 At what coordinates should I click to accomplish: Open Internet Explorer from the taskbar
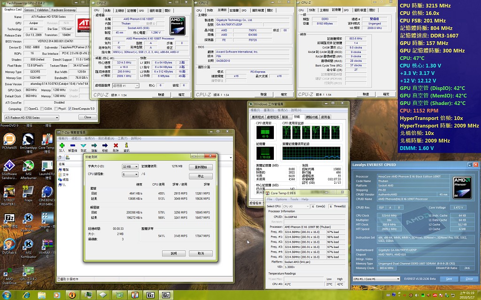click(x=26, y=295)
